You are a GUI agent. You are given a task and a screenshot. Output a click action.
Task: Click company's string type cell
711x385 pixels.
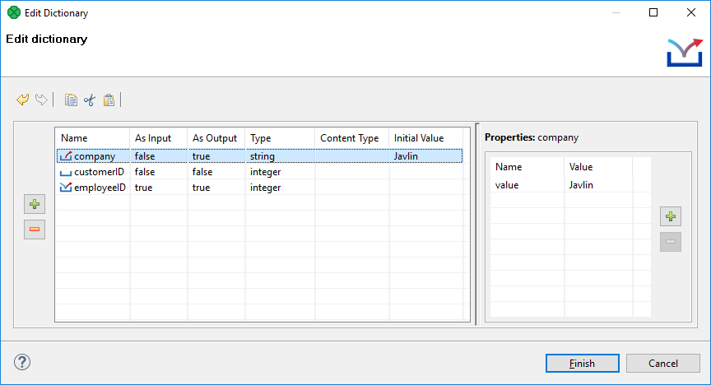click(280, 156)
